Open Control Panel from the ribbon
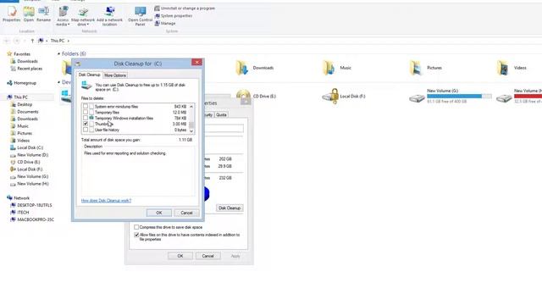 point(140,16)
